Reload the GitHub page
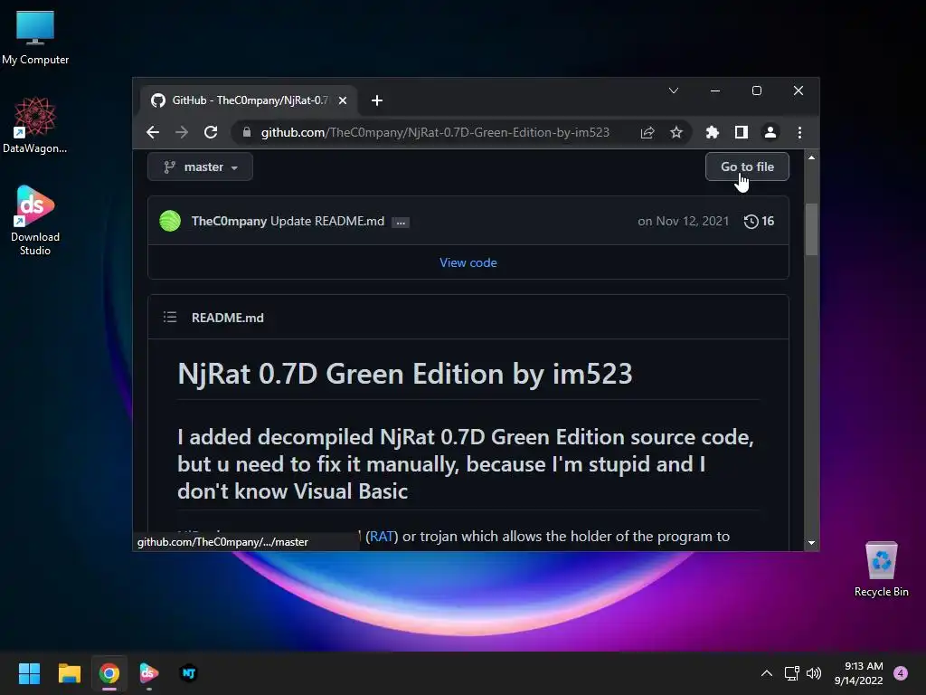The height and width of the screenshot is (695, 926). pos(211,132)
